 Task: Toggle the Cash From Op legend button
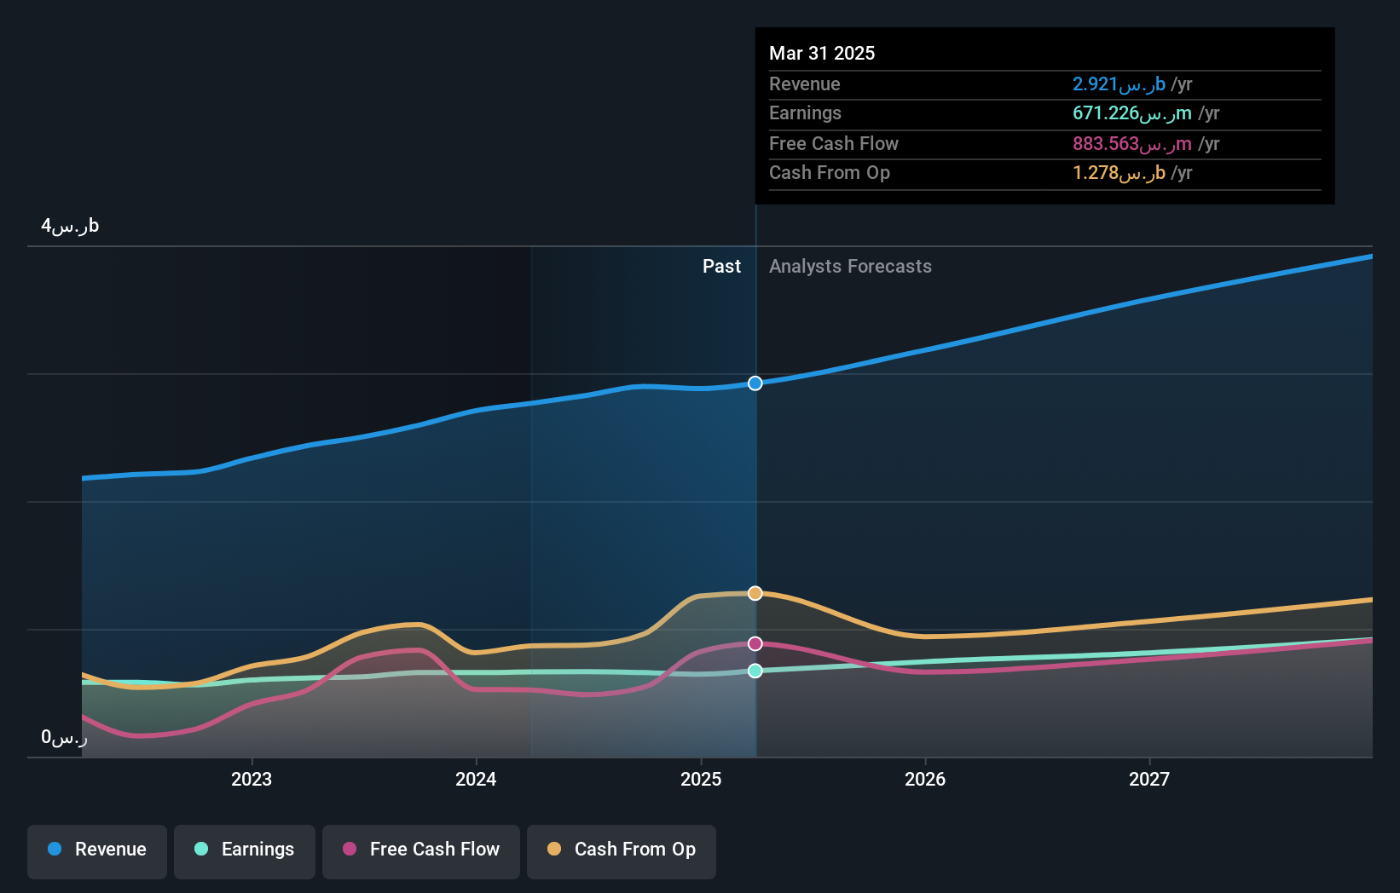622,851
